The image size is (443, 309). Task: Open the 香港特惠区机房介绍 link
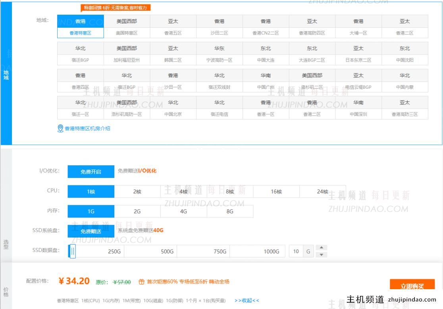(87, 129)
